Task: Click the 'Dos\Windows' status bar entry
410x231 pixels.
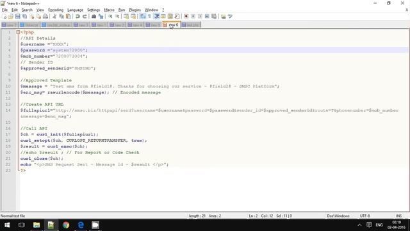Action: click(338, 216)
